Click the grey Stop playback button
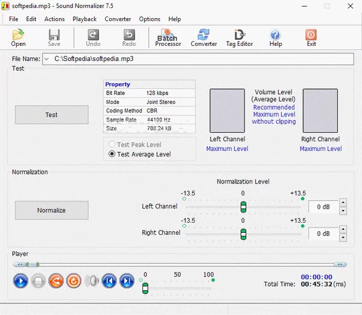Image resolution: width=362 pixels, height=315 pixels. pyautogui.click(x=38, y=281)
